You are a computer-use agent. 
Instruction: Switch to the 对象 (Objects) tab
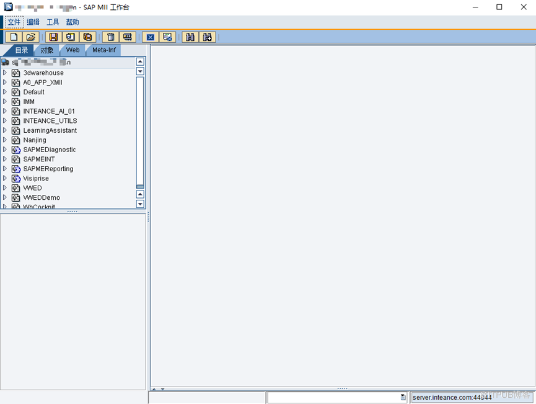coord(47,50)
